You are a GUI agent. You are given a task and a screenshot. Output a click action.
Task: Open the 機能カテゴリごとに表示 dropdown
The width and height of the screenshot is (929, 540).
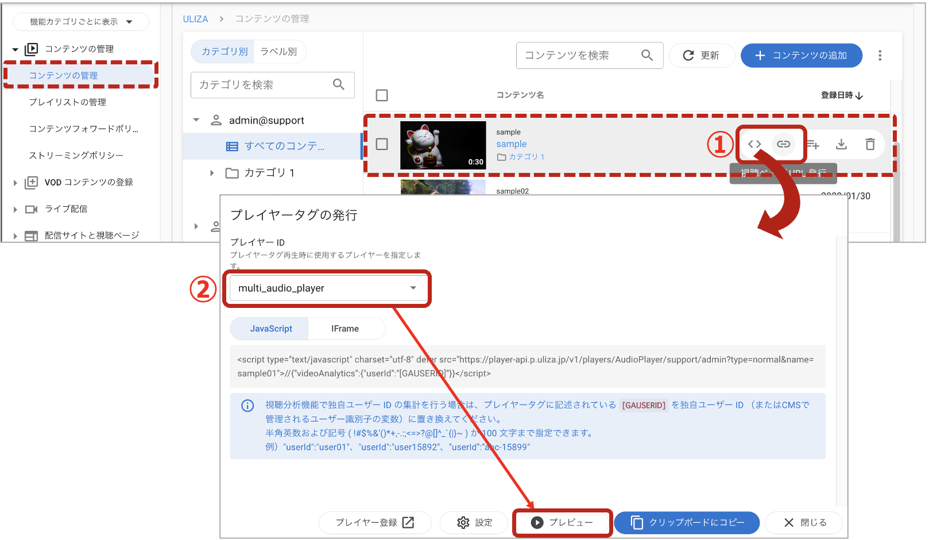coord(81,22)
